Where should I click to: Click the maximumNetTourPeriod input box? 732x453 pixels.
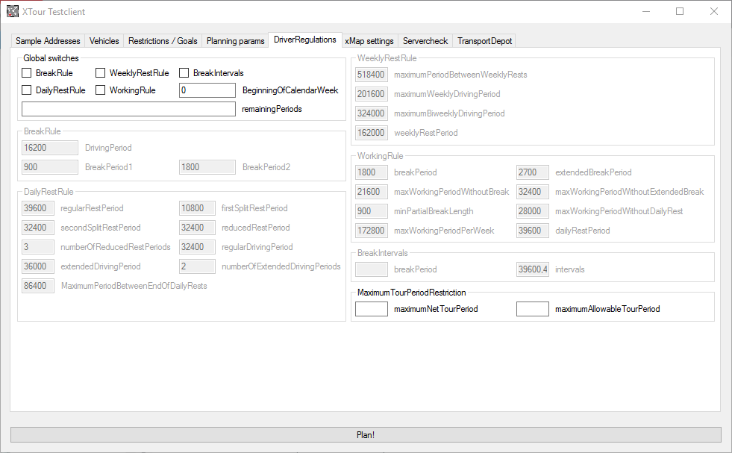coord(372,309)
